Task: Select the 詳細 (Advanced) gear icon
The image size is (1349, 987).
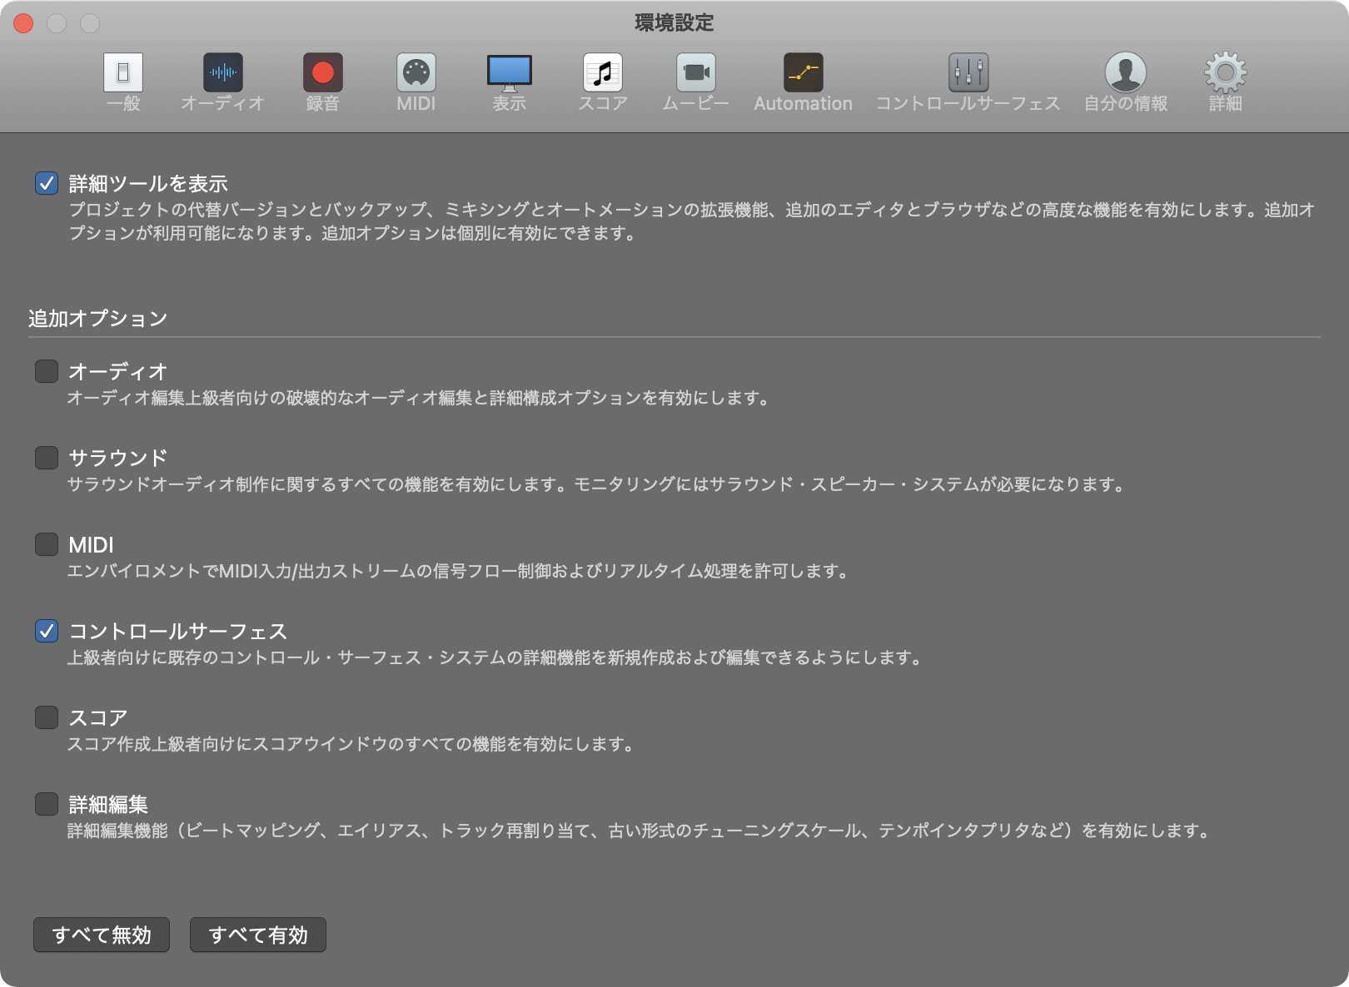Action: pyautogui.click(x=1226, y=73)
